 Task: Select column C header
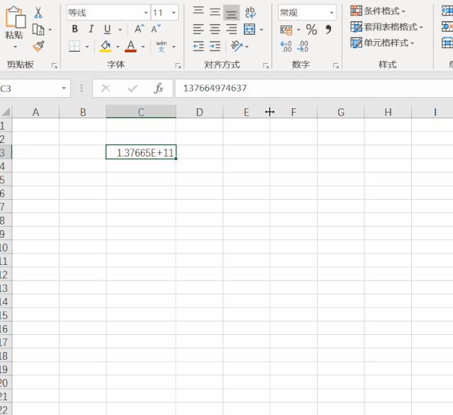tap(141, 112)
